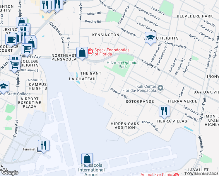Open the Speck Endodontics of Florida label
This screenshot has width=219, height=176.
click(112, 52)
